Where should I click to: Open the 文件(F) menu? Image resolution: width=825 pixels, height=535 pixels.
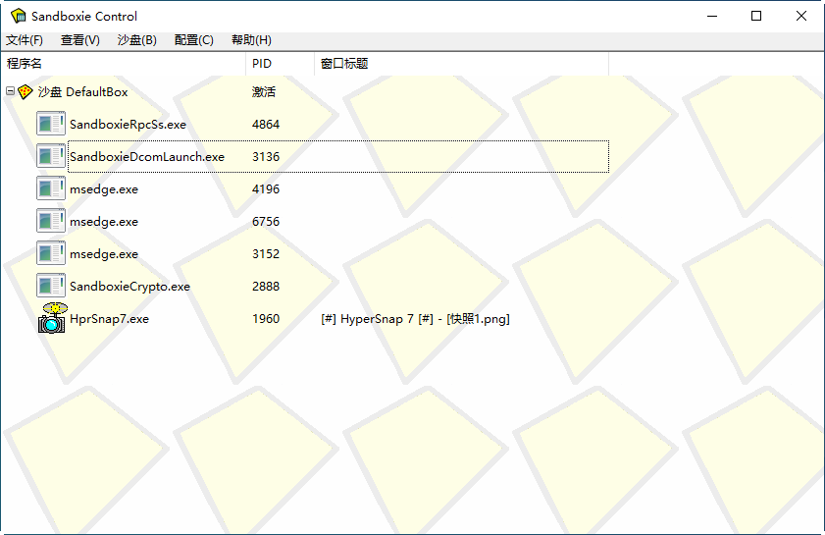point(25,40)
